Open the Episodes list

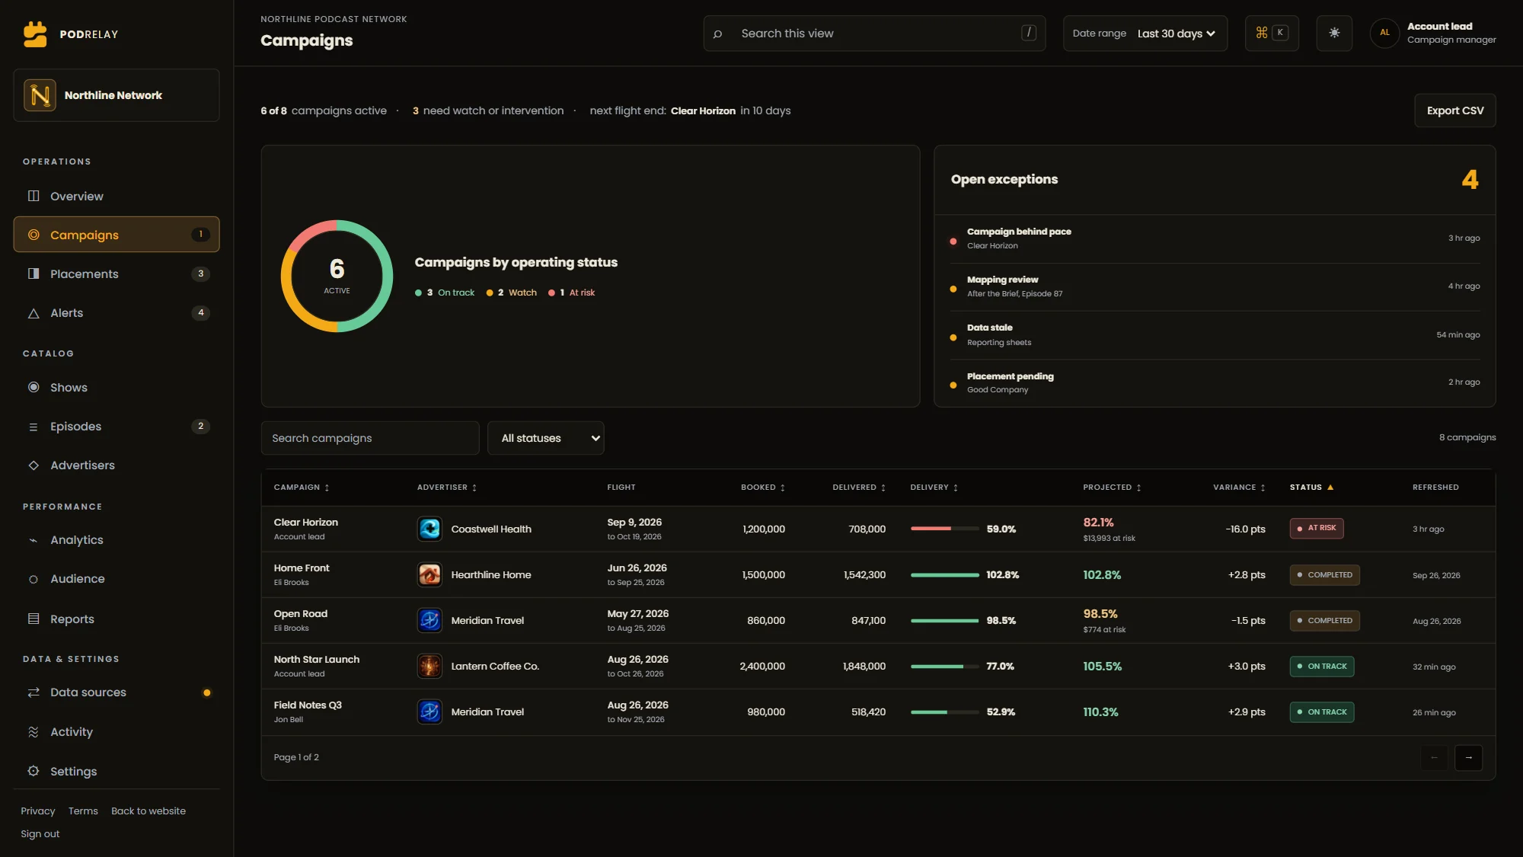pos(117,426)
